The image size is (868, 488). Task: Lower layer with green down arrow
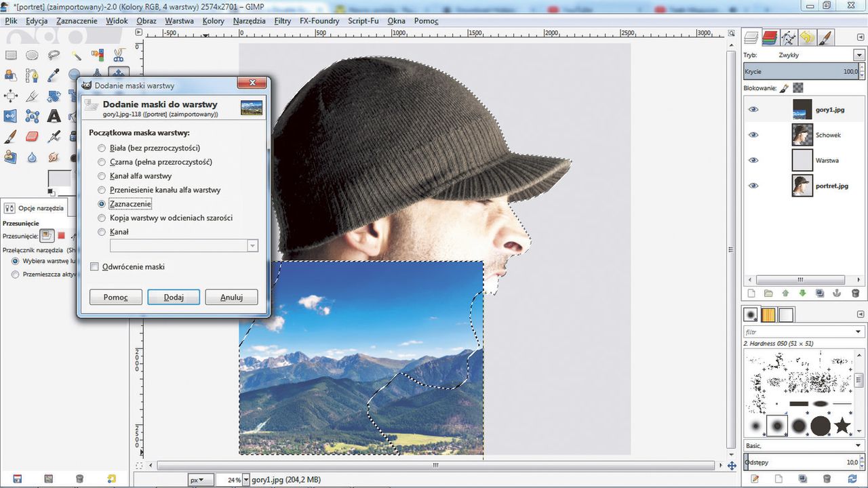coord(802,293)
